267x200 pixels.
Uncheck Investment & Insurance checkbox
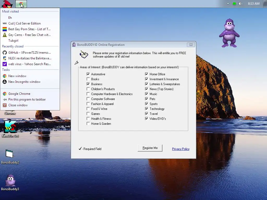[x=147, y=79]
